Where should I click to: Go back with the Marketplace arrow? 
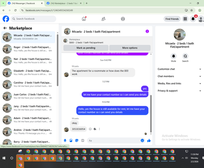[5, 28]
